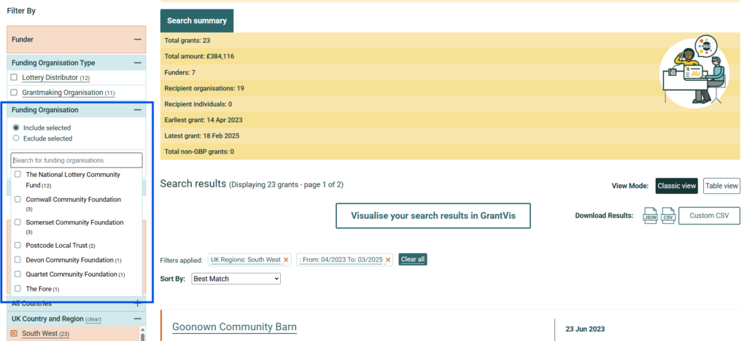Collapse UK Country and Region section

point(137,319)
